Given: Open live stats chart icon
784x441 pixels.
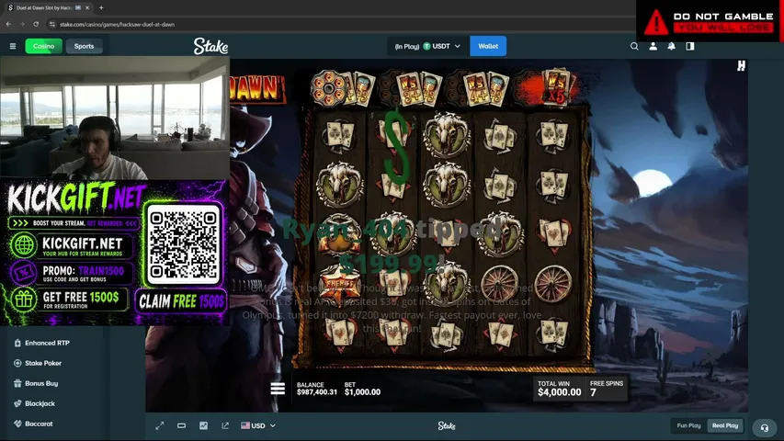Looking at the screenshot, I should [203, 425].
